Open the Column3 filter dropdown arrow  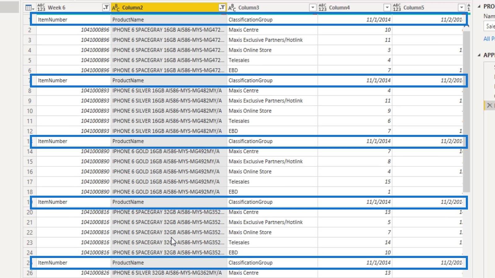[313, 8]
